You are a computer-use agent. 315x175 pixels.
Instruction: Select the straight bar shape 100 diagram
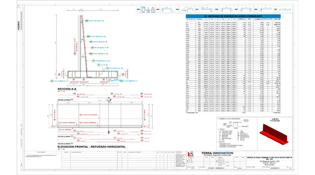pos(285,10)
